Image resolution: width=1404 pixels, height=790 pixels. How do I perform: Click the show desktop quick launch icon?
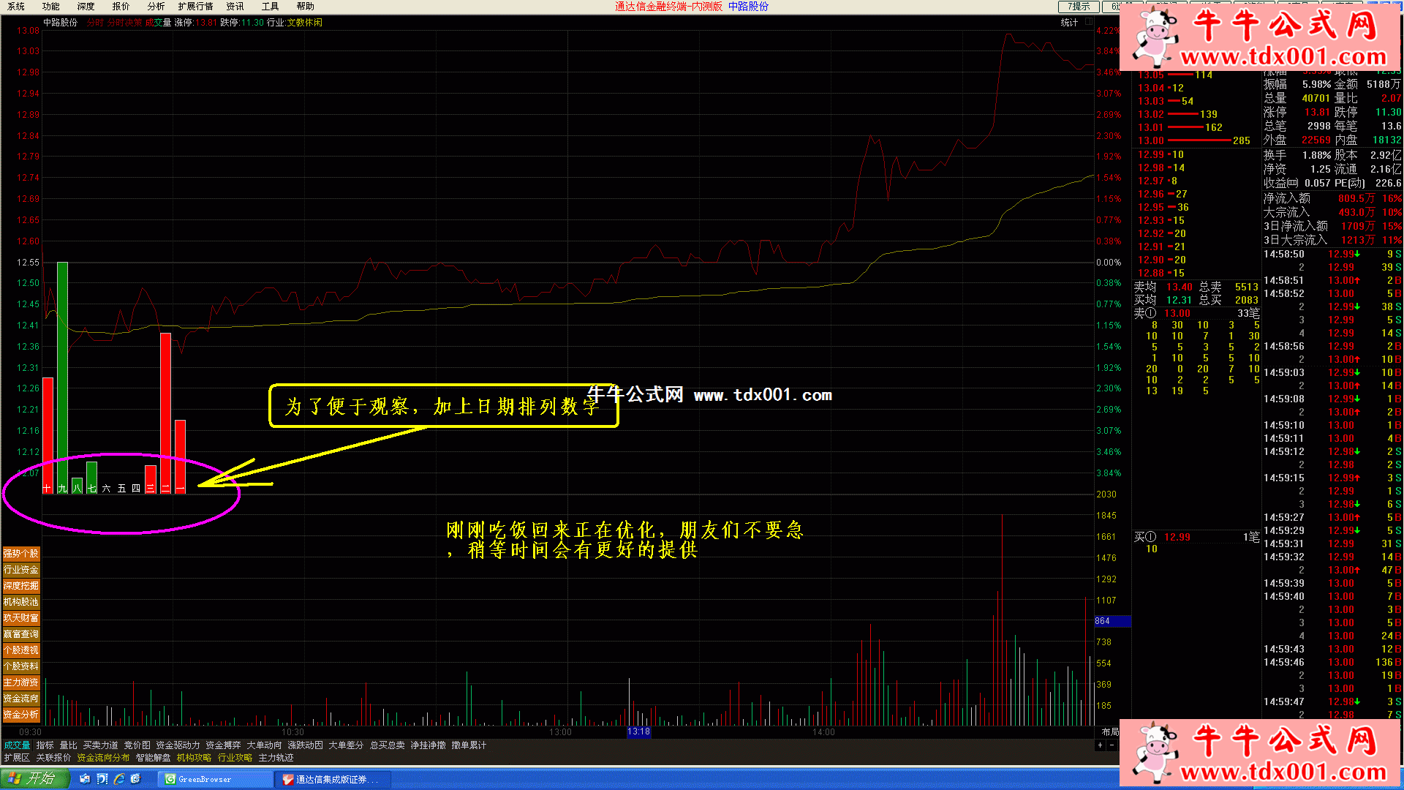[85, 779]
